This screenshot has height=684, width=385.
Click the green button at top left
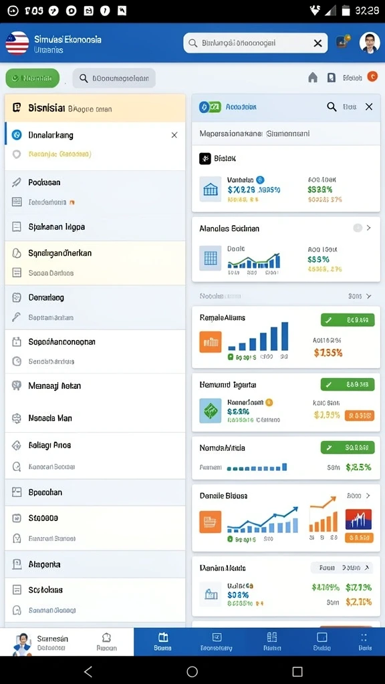tap(32, 78)
